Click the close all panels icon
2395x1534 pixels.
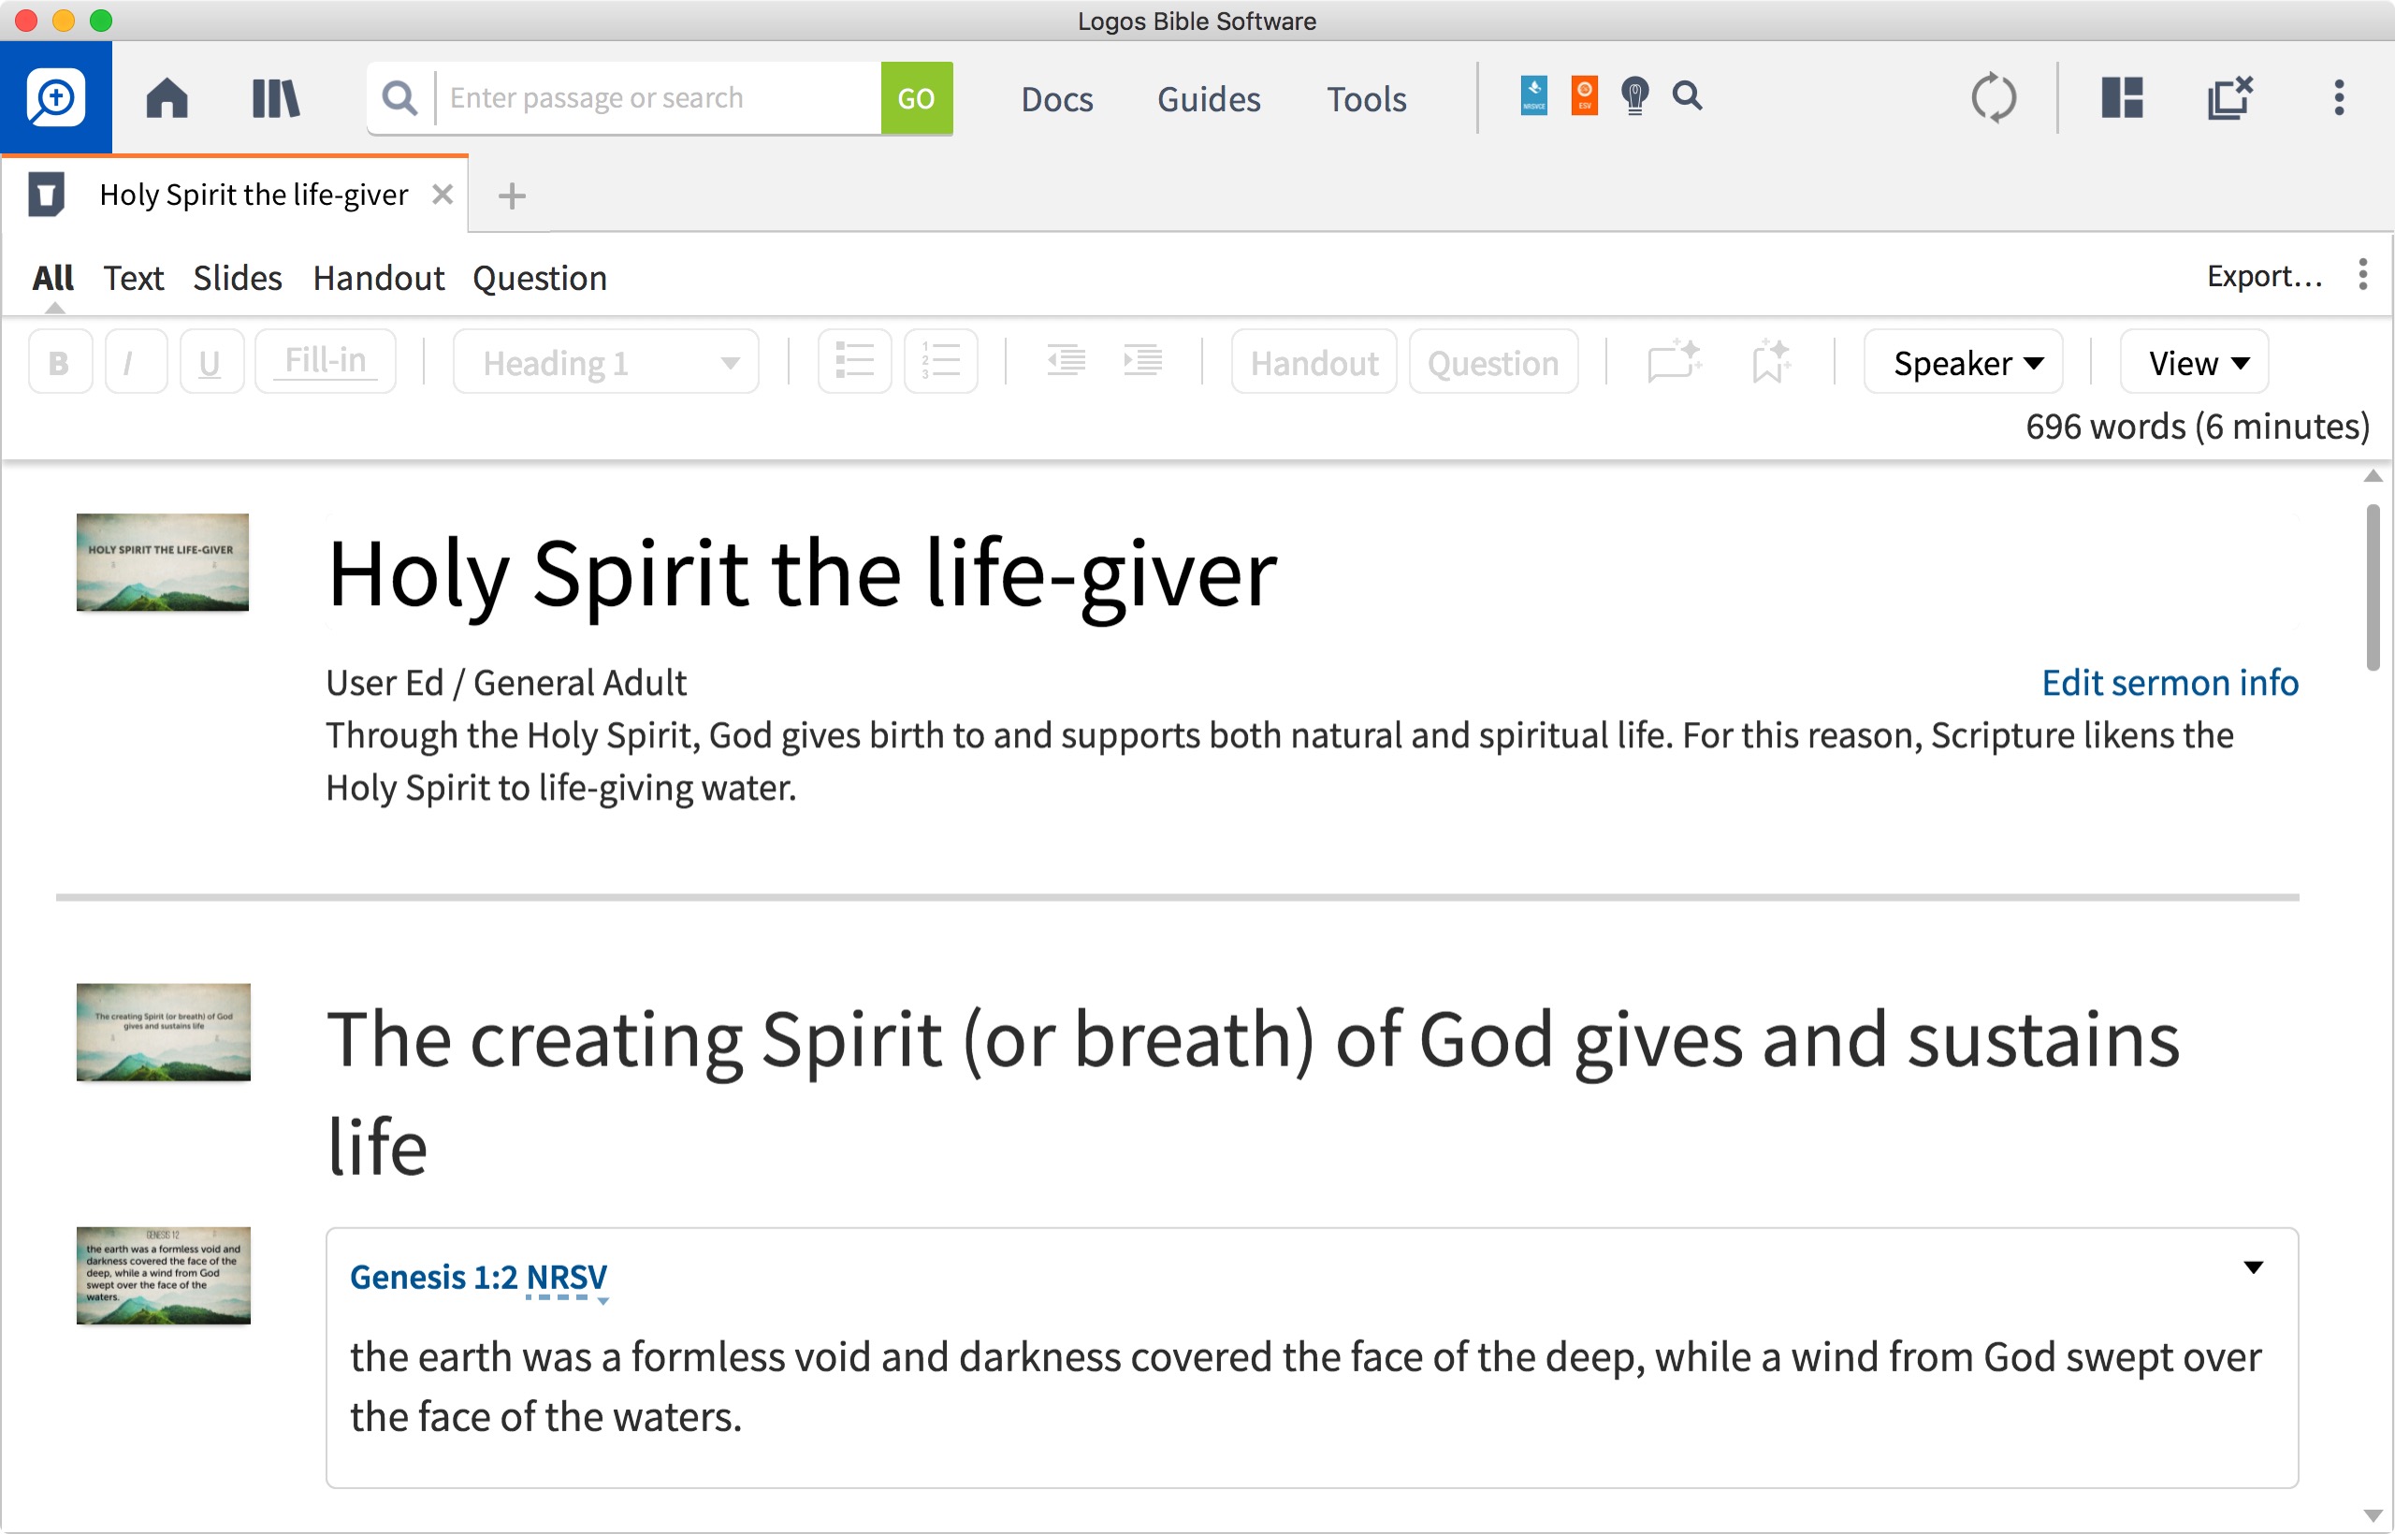tap(2229, 97)
